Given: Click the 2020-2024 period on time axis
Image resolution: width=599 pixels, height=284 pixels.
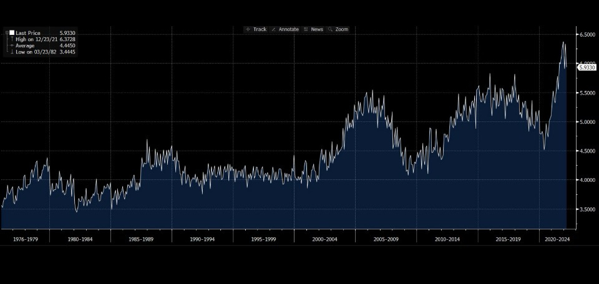Looking at the screenshot, I should click(557, 239).
